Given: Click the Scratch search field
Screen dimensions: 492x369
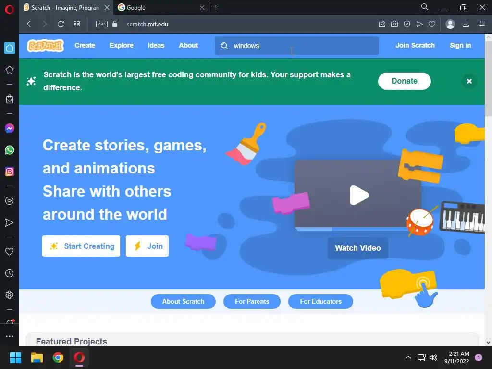Looking at the screenshot, I should [x=297, y=46].
